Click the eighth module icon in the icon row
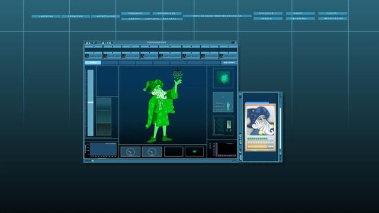 click(221, 56)
